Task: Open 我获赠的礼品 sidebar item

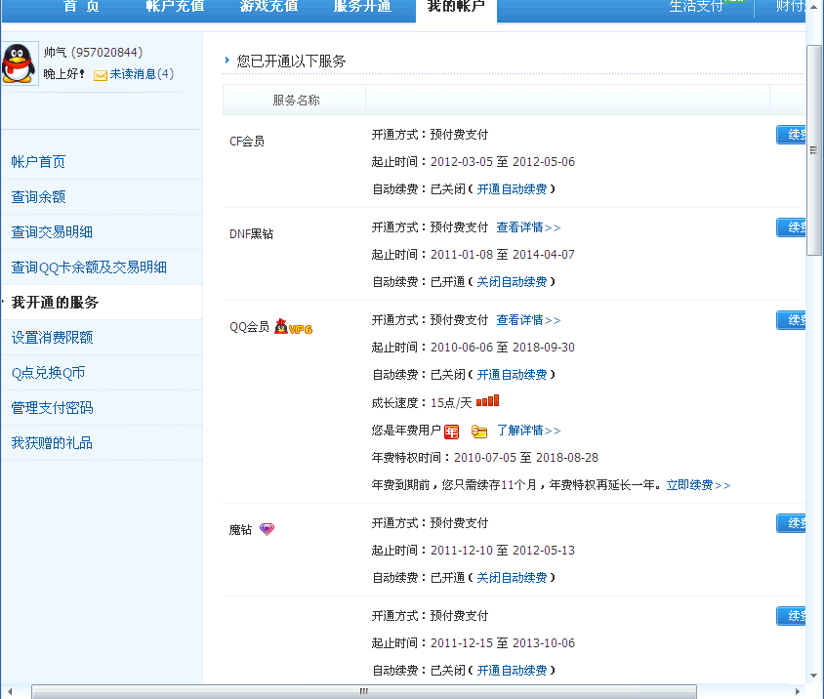Action: (x=52, y=443)
